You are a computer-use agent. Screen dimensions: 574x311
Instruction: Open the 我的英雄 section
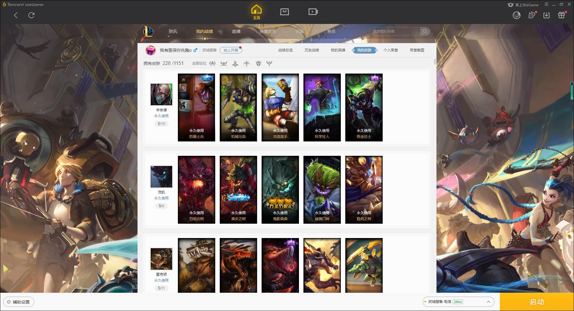click(338, 50)
